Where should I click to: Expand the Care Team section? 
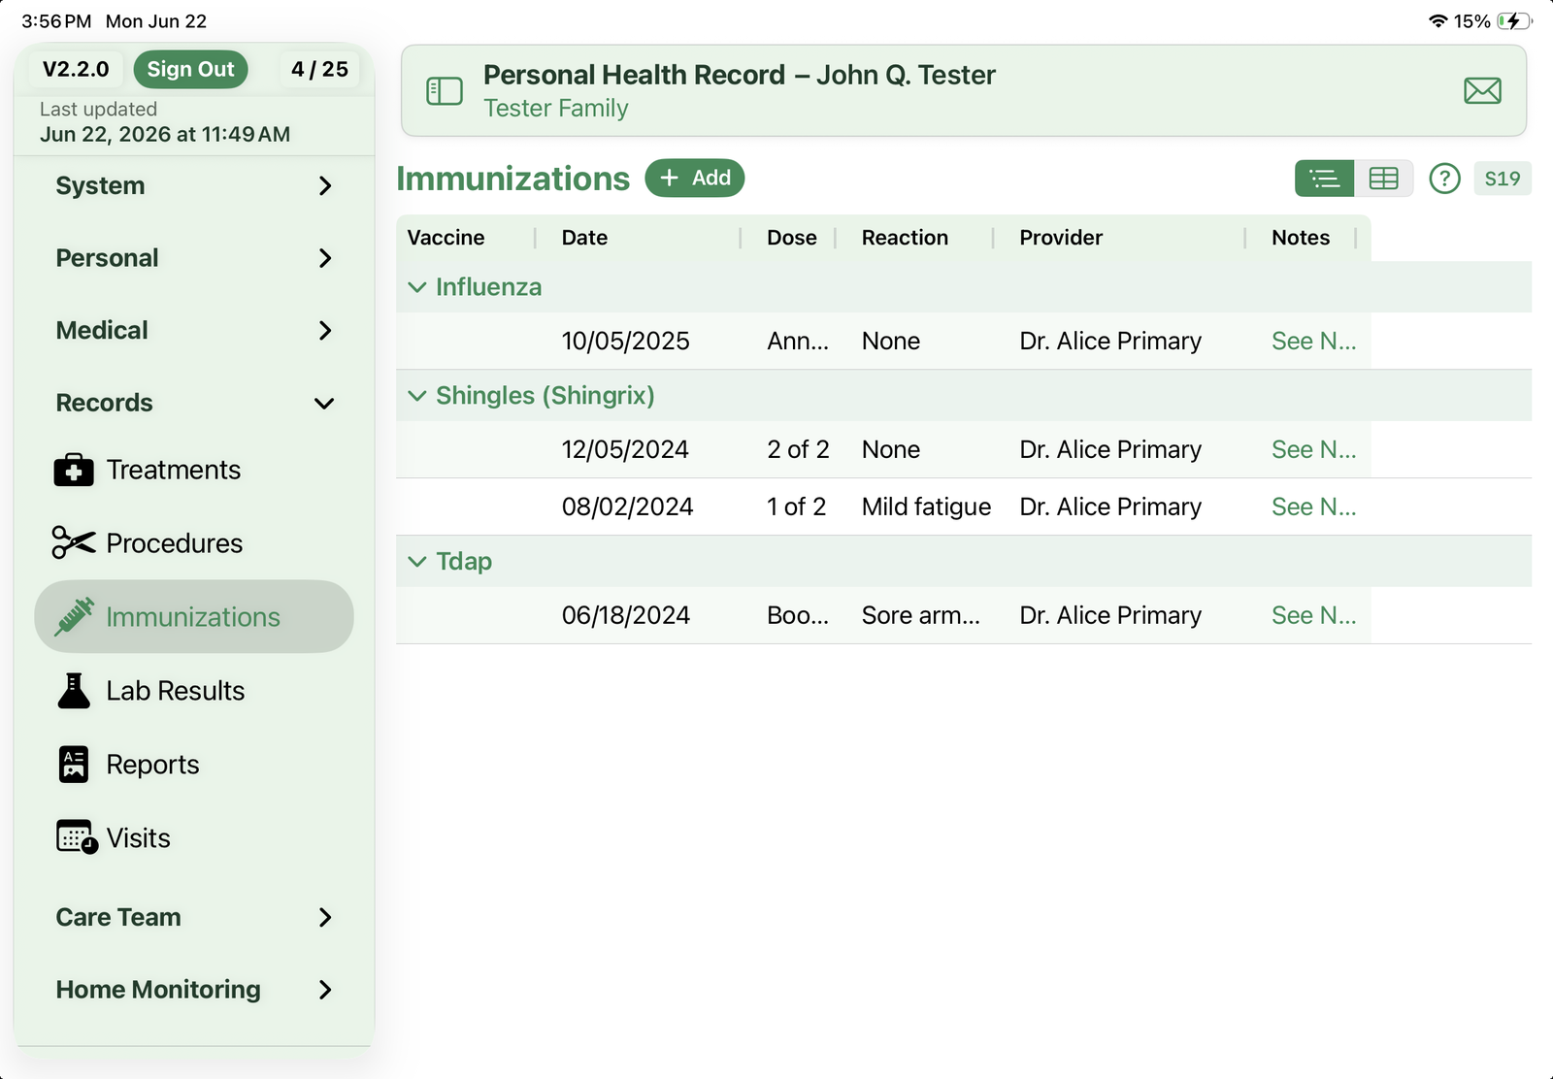[x=194, y=917]
